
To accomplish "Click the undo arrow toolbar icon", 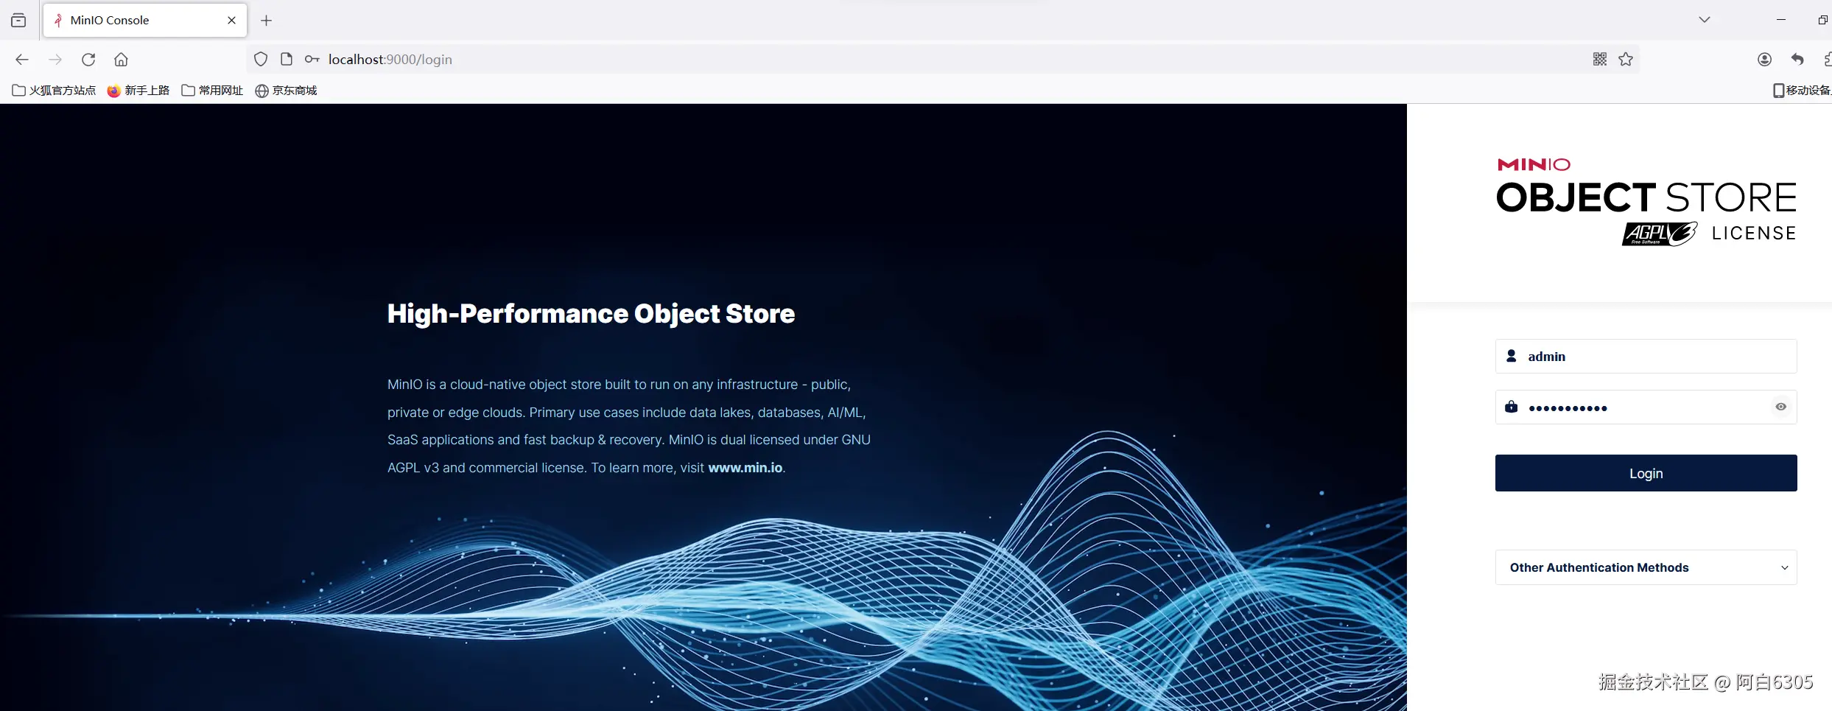I will (x=1797, y=60).
